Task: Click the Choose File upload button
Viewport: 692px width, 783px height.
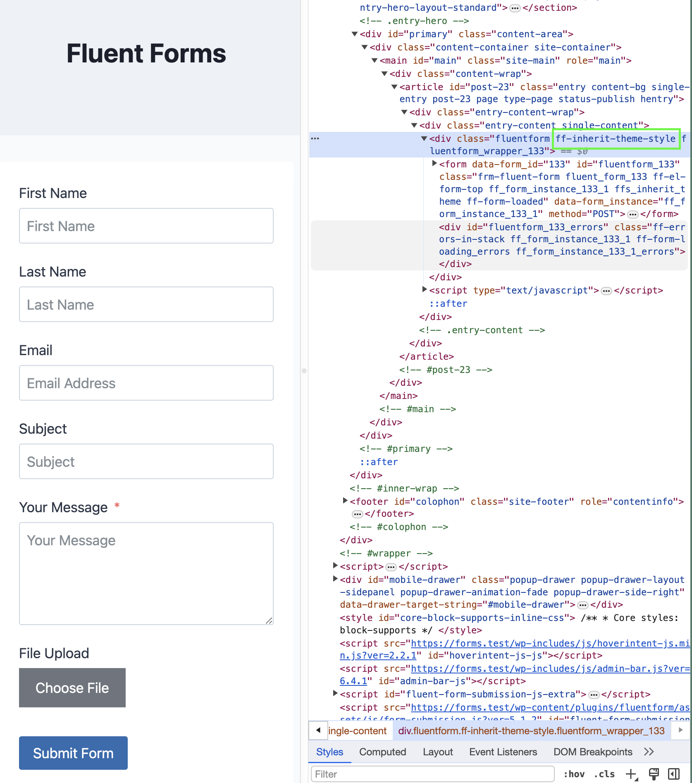Action: (x=72, y=688)
